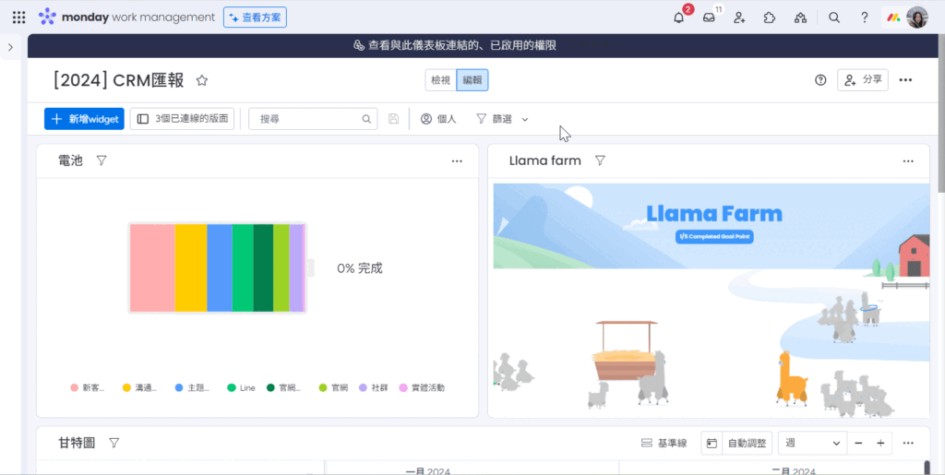Toggle the Line legend item in 電池 widget

pos(241,387)
